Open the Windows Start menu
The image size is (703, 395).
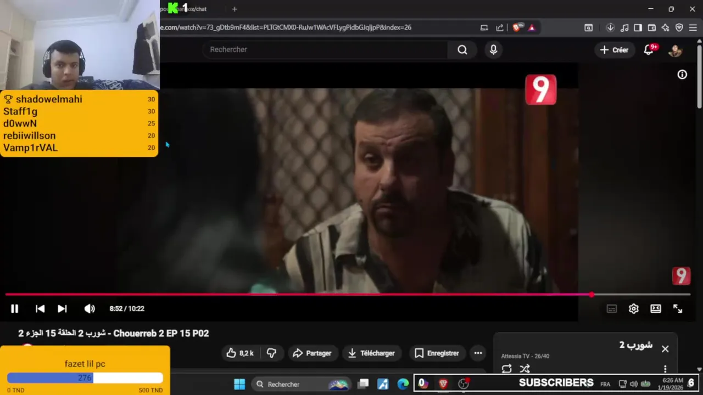click(239, 384)
